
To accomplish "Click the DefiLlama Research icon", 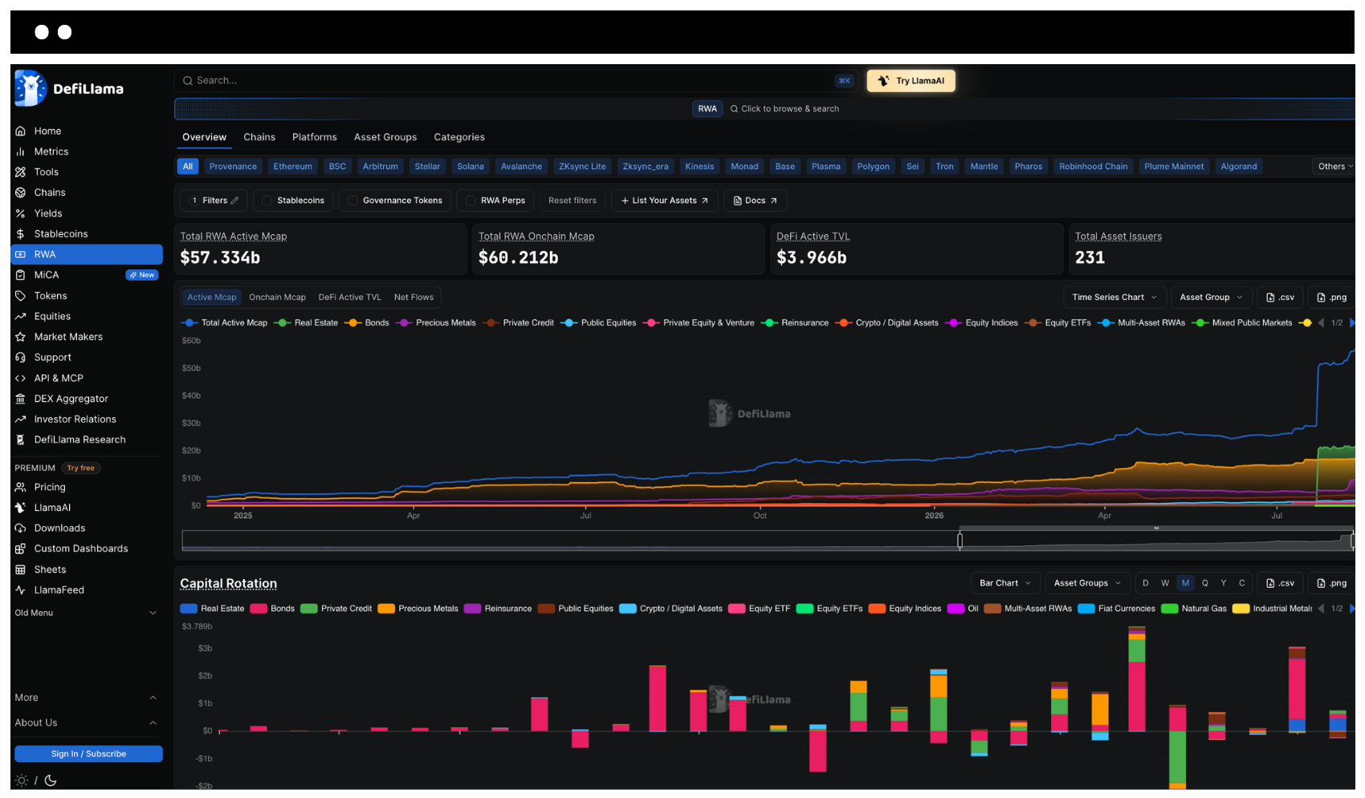I will pos(21,440).
